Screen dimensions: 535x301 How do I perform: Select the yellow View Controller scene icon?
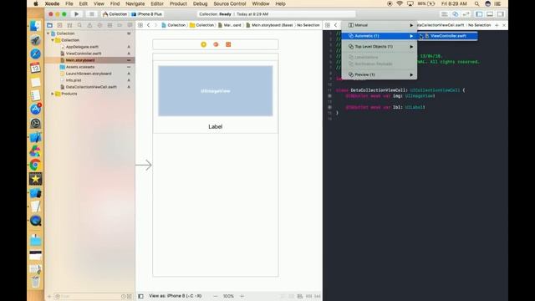point(204,44)
